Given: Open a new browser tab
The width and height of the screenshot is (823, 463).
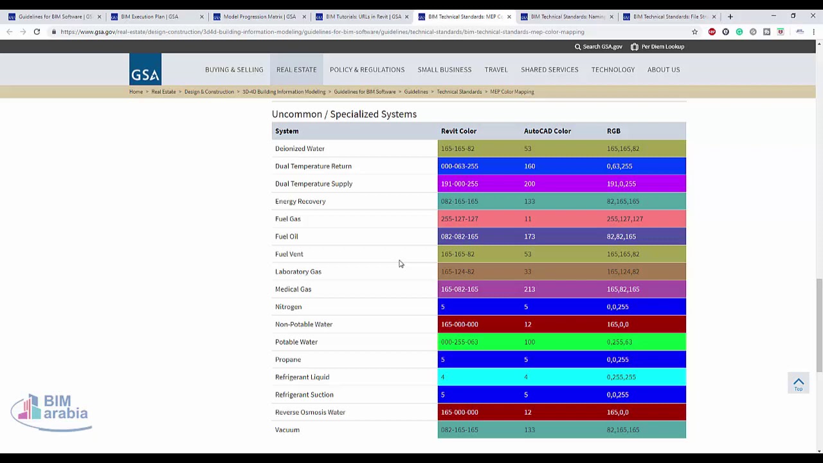Looking at the screenshot, I should pyautogui.click(x=730, y=17).
